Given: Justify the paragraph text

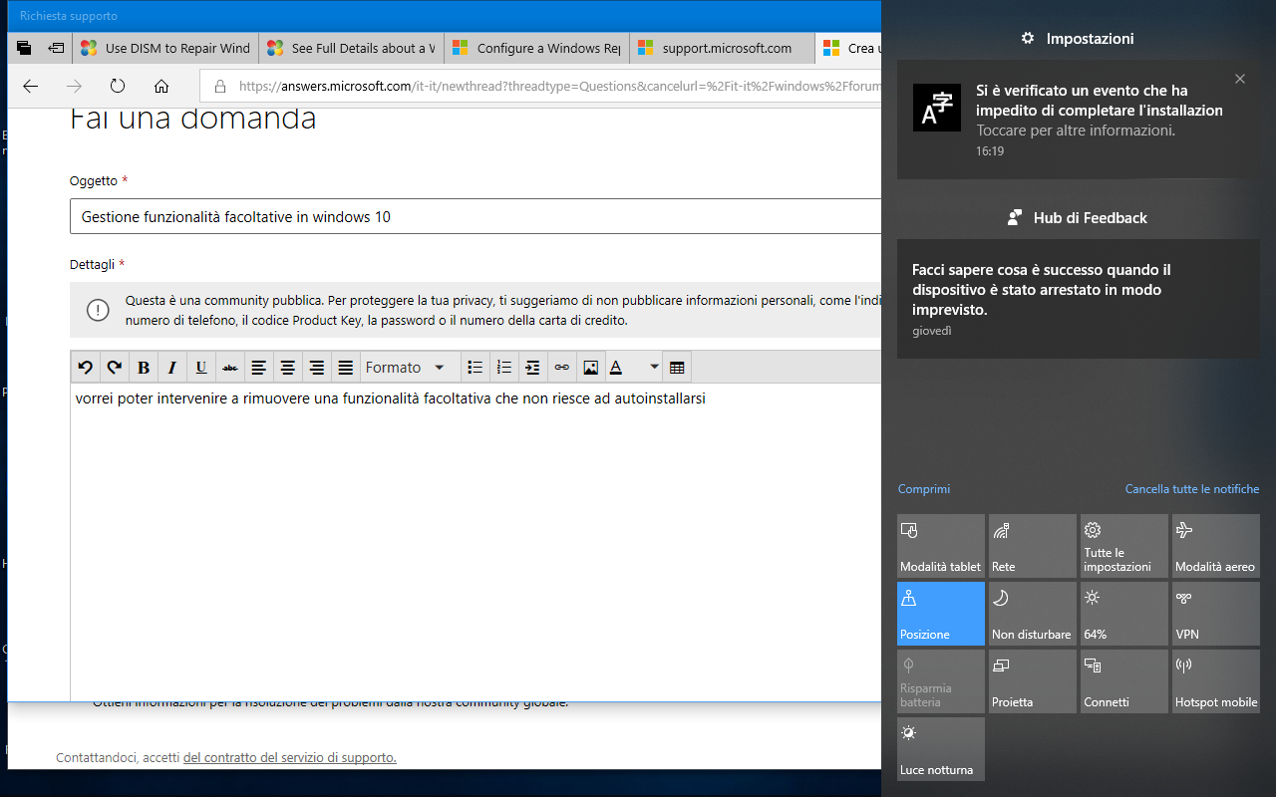Looking at the screenshot, I should tap(346, 368).
